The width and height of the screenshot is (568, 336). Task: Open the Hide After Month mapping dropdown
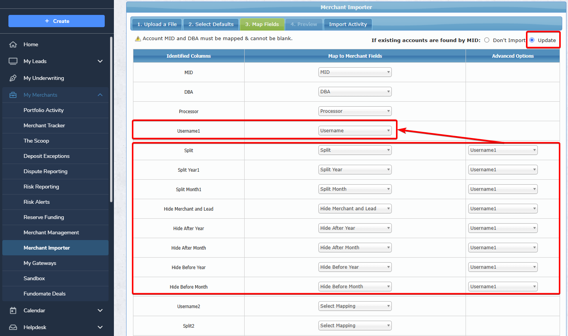coord(355,248)
